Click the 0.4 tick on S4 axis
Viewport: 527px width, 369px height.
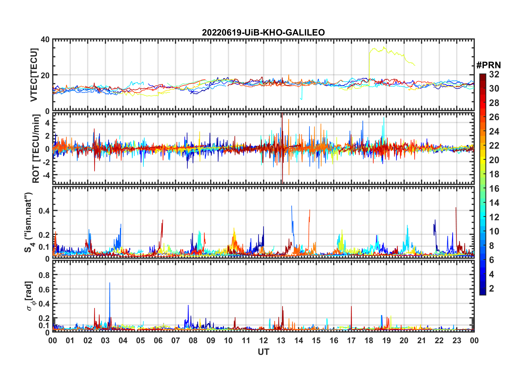click(x=44, y=211)
